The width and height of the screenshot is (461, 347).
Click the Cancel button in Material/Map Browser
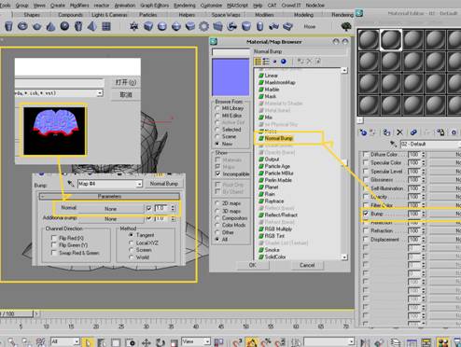(307, 265)
